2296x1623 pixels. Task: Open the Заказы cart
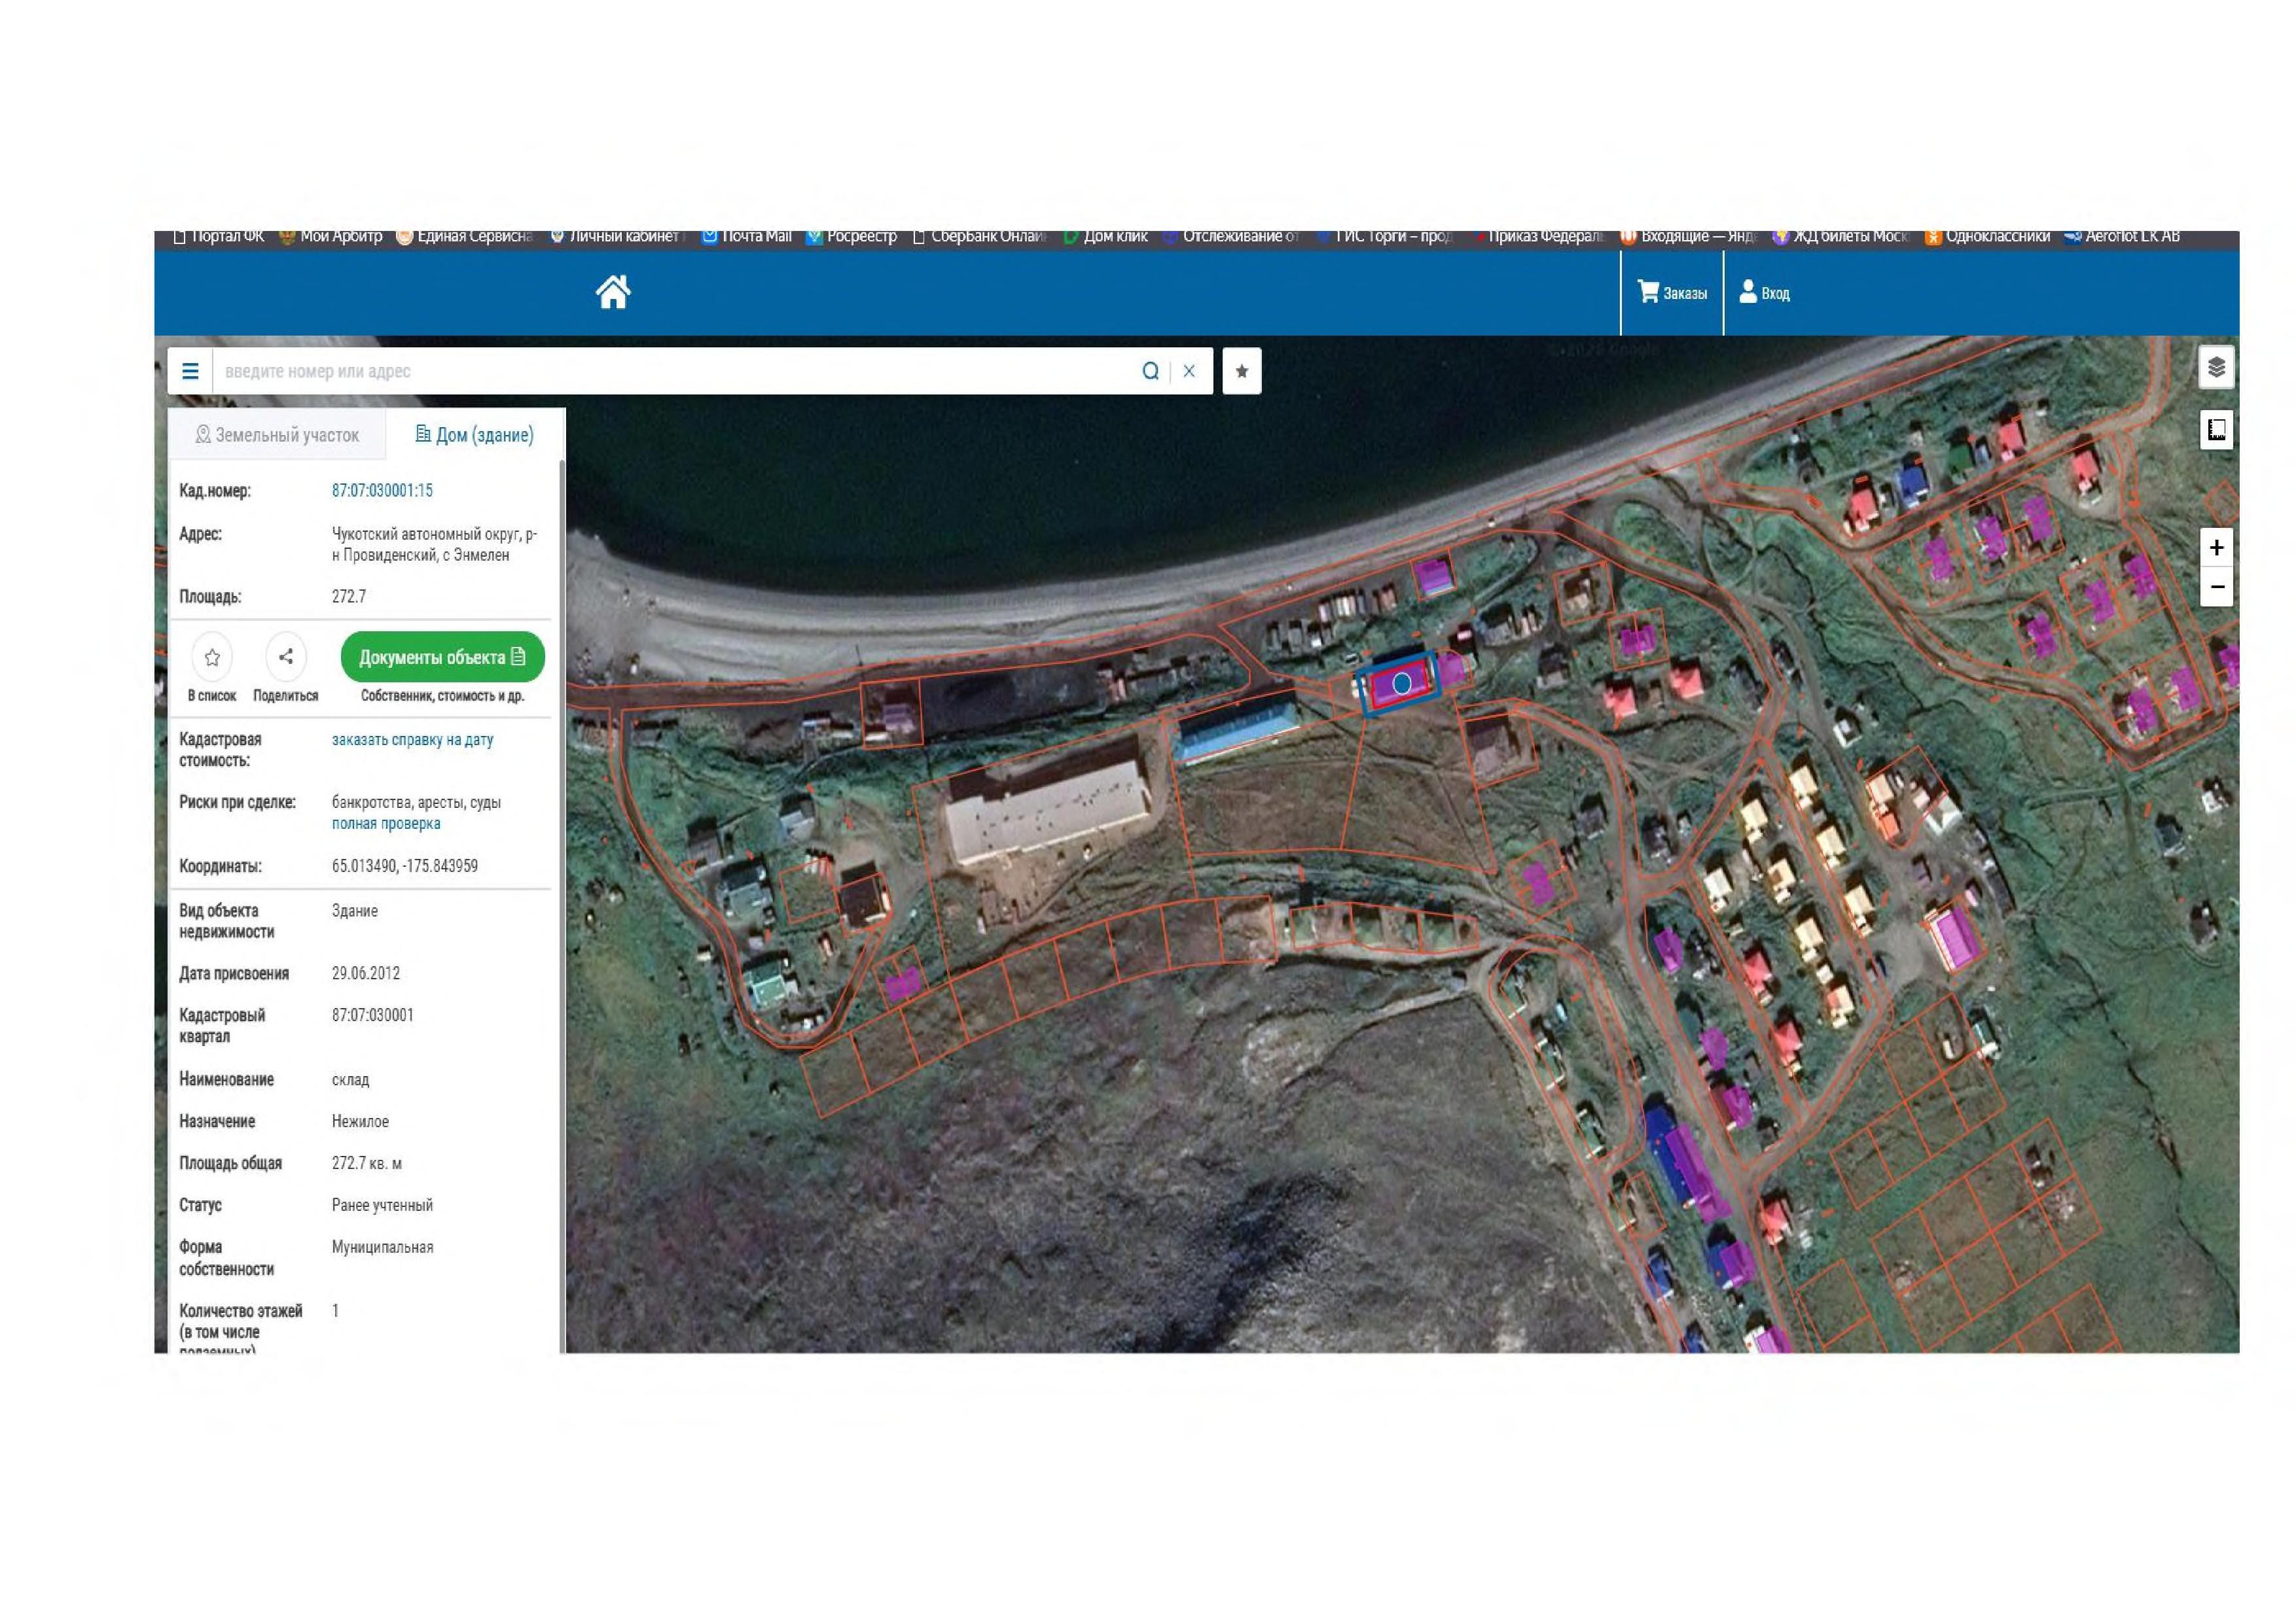pos(1672,293)
